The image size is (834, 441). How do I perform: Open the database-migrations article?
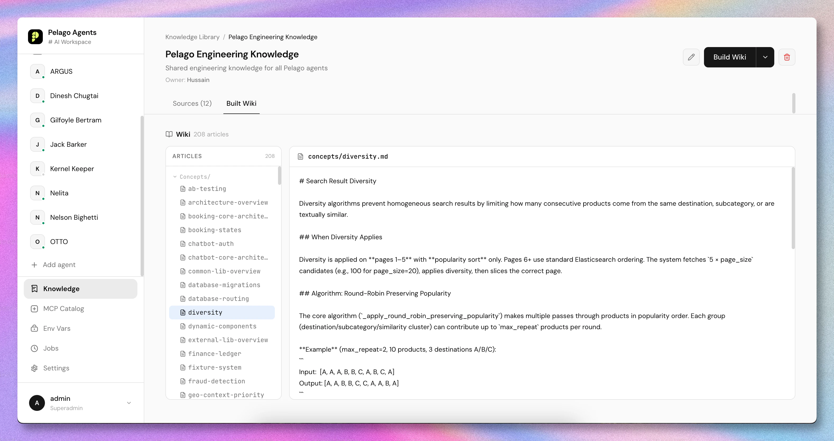pyautogui.click(x=222, y=285)
